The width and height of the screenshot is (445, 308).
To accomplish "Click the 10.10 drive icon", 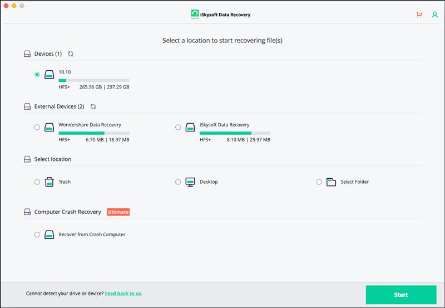I will (49, 75).
